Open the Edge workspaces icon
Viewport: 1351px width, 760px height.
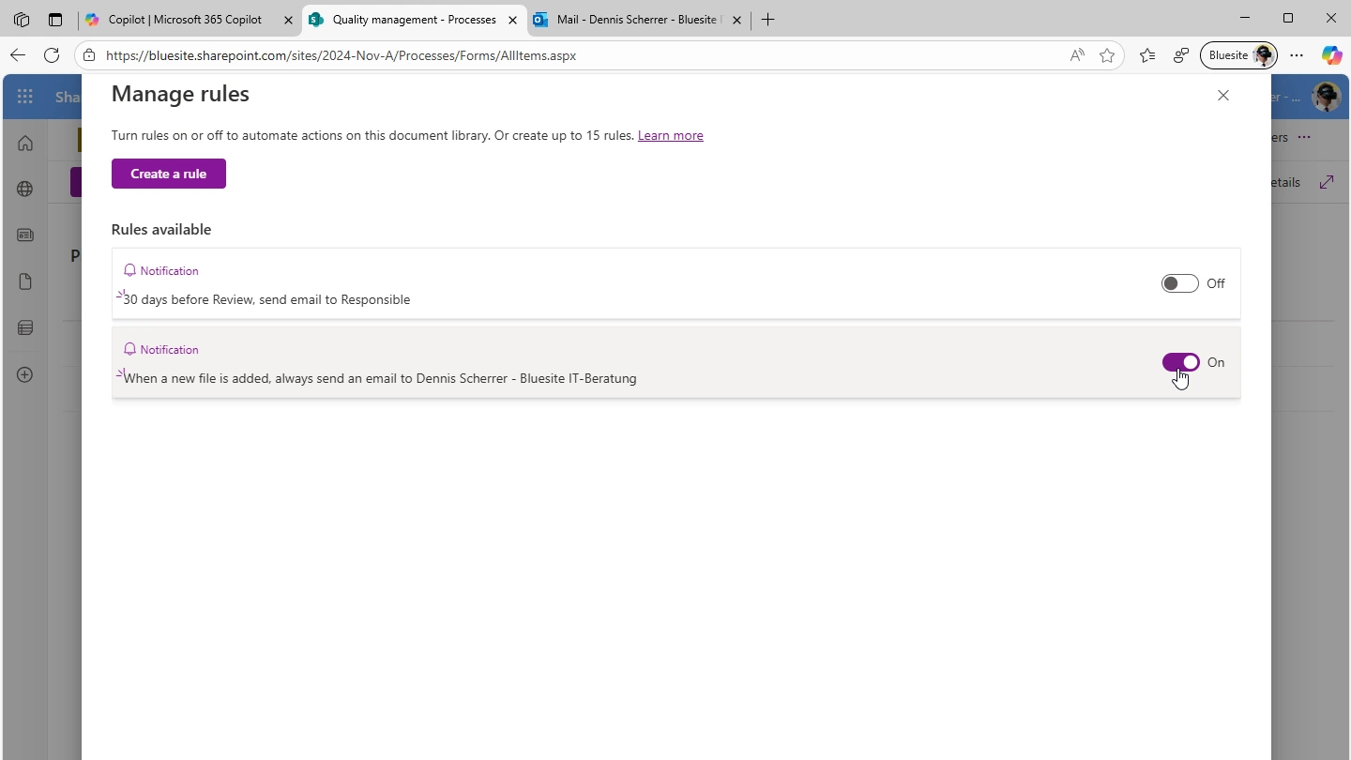pos(22,20)
